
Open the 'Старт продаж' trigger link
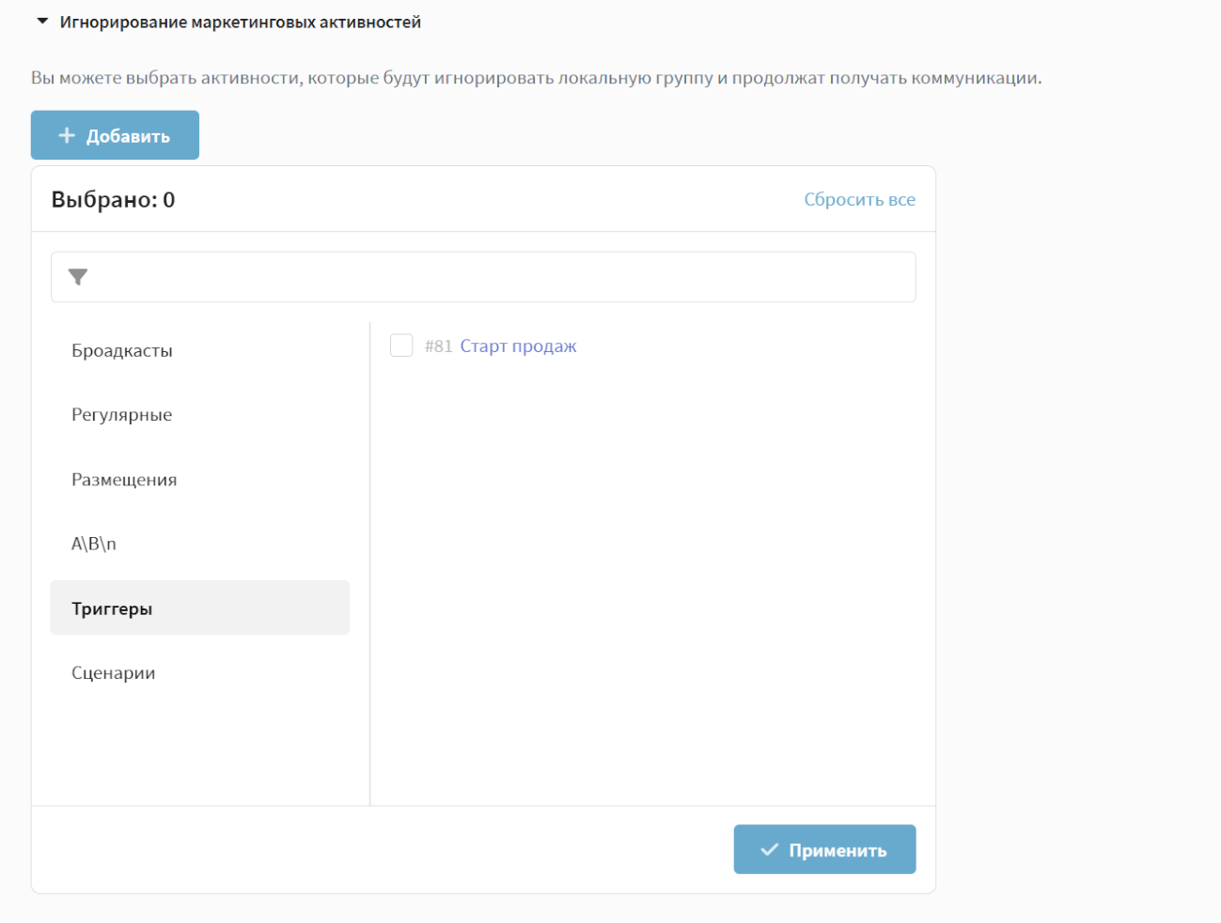(518, 346)
